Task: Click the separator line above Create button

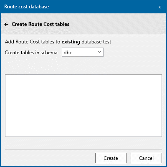Action: click(x=83, y=150)
